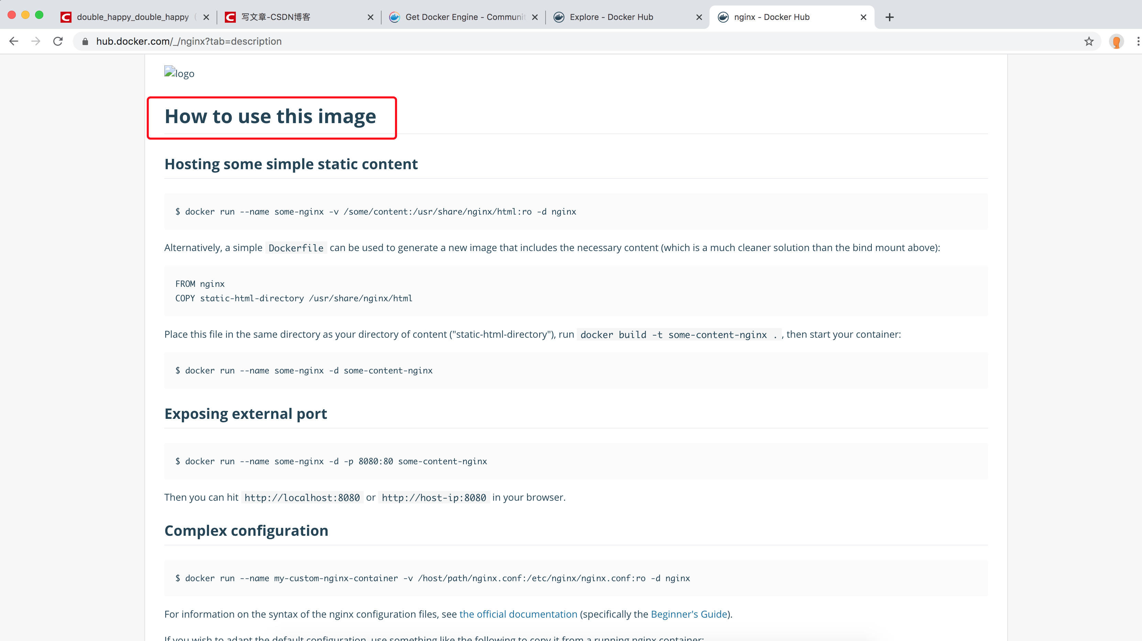This screenshot has height=641, width=1142.
Task: Click the 'http://host-ip:8080' code text
Action: click(x=433, y=498)
